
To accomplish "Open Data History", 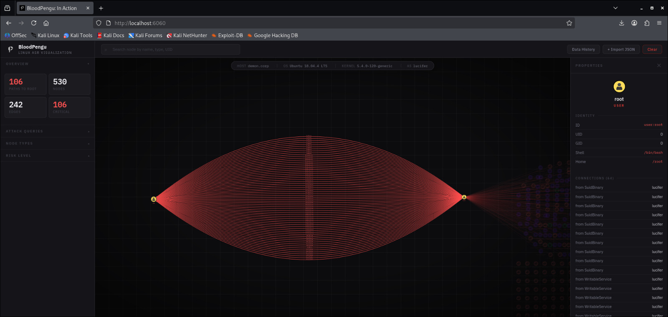I will pyautogui.click(x=583, y=49).
